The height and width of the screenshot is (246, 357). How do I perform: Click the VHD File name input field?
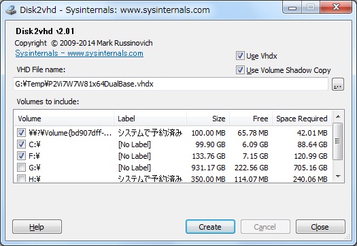click(171, 84)
